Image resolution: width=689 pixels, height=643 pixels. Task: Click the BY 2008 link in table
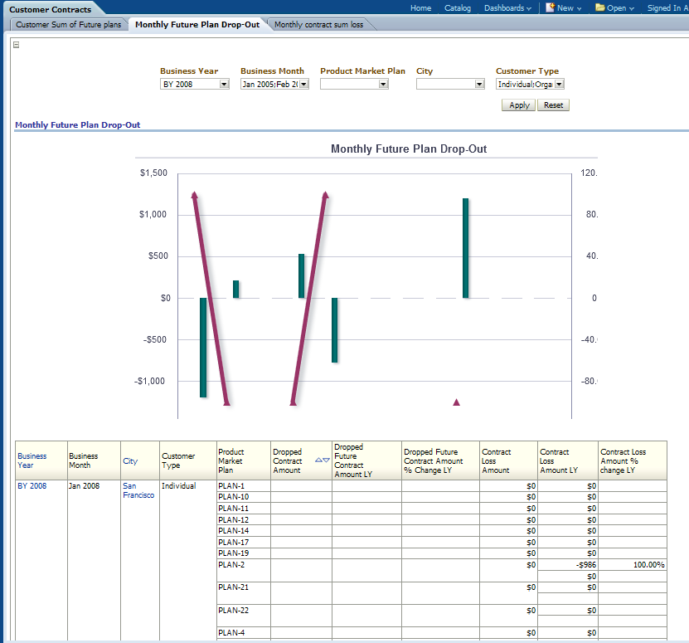(32, 486)
